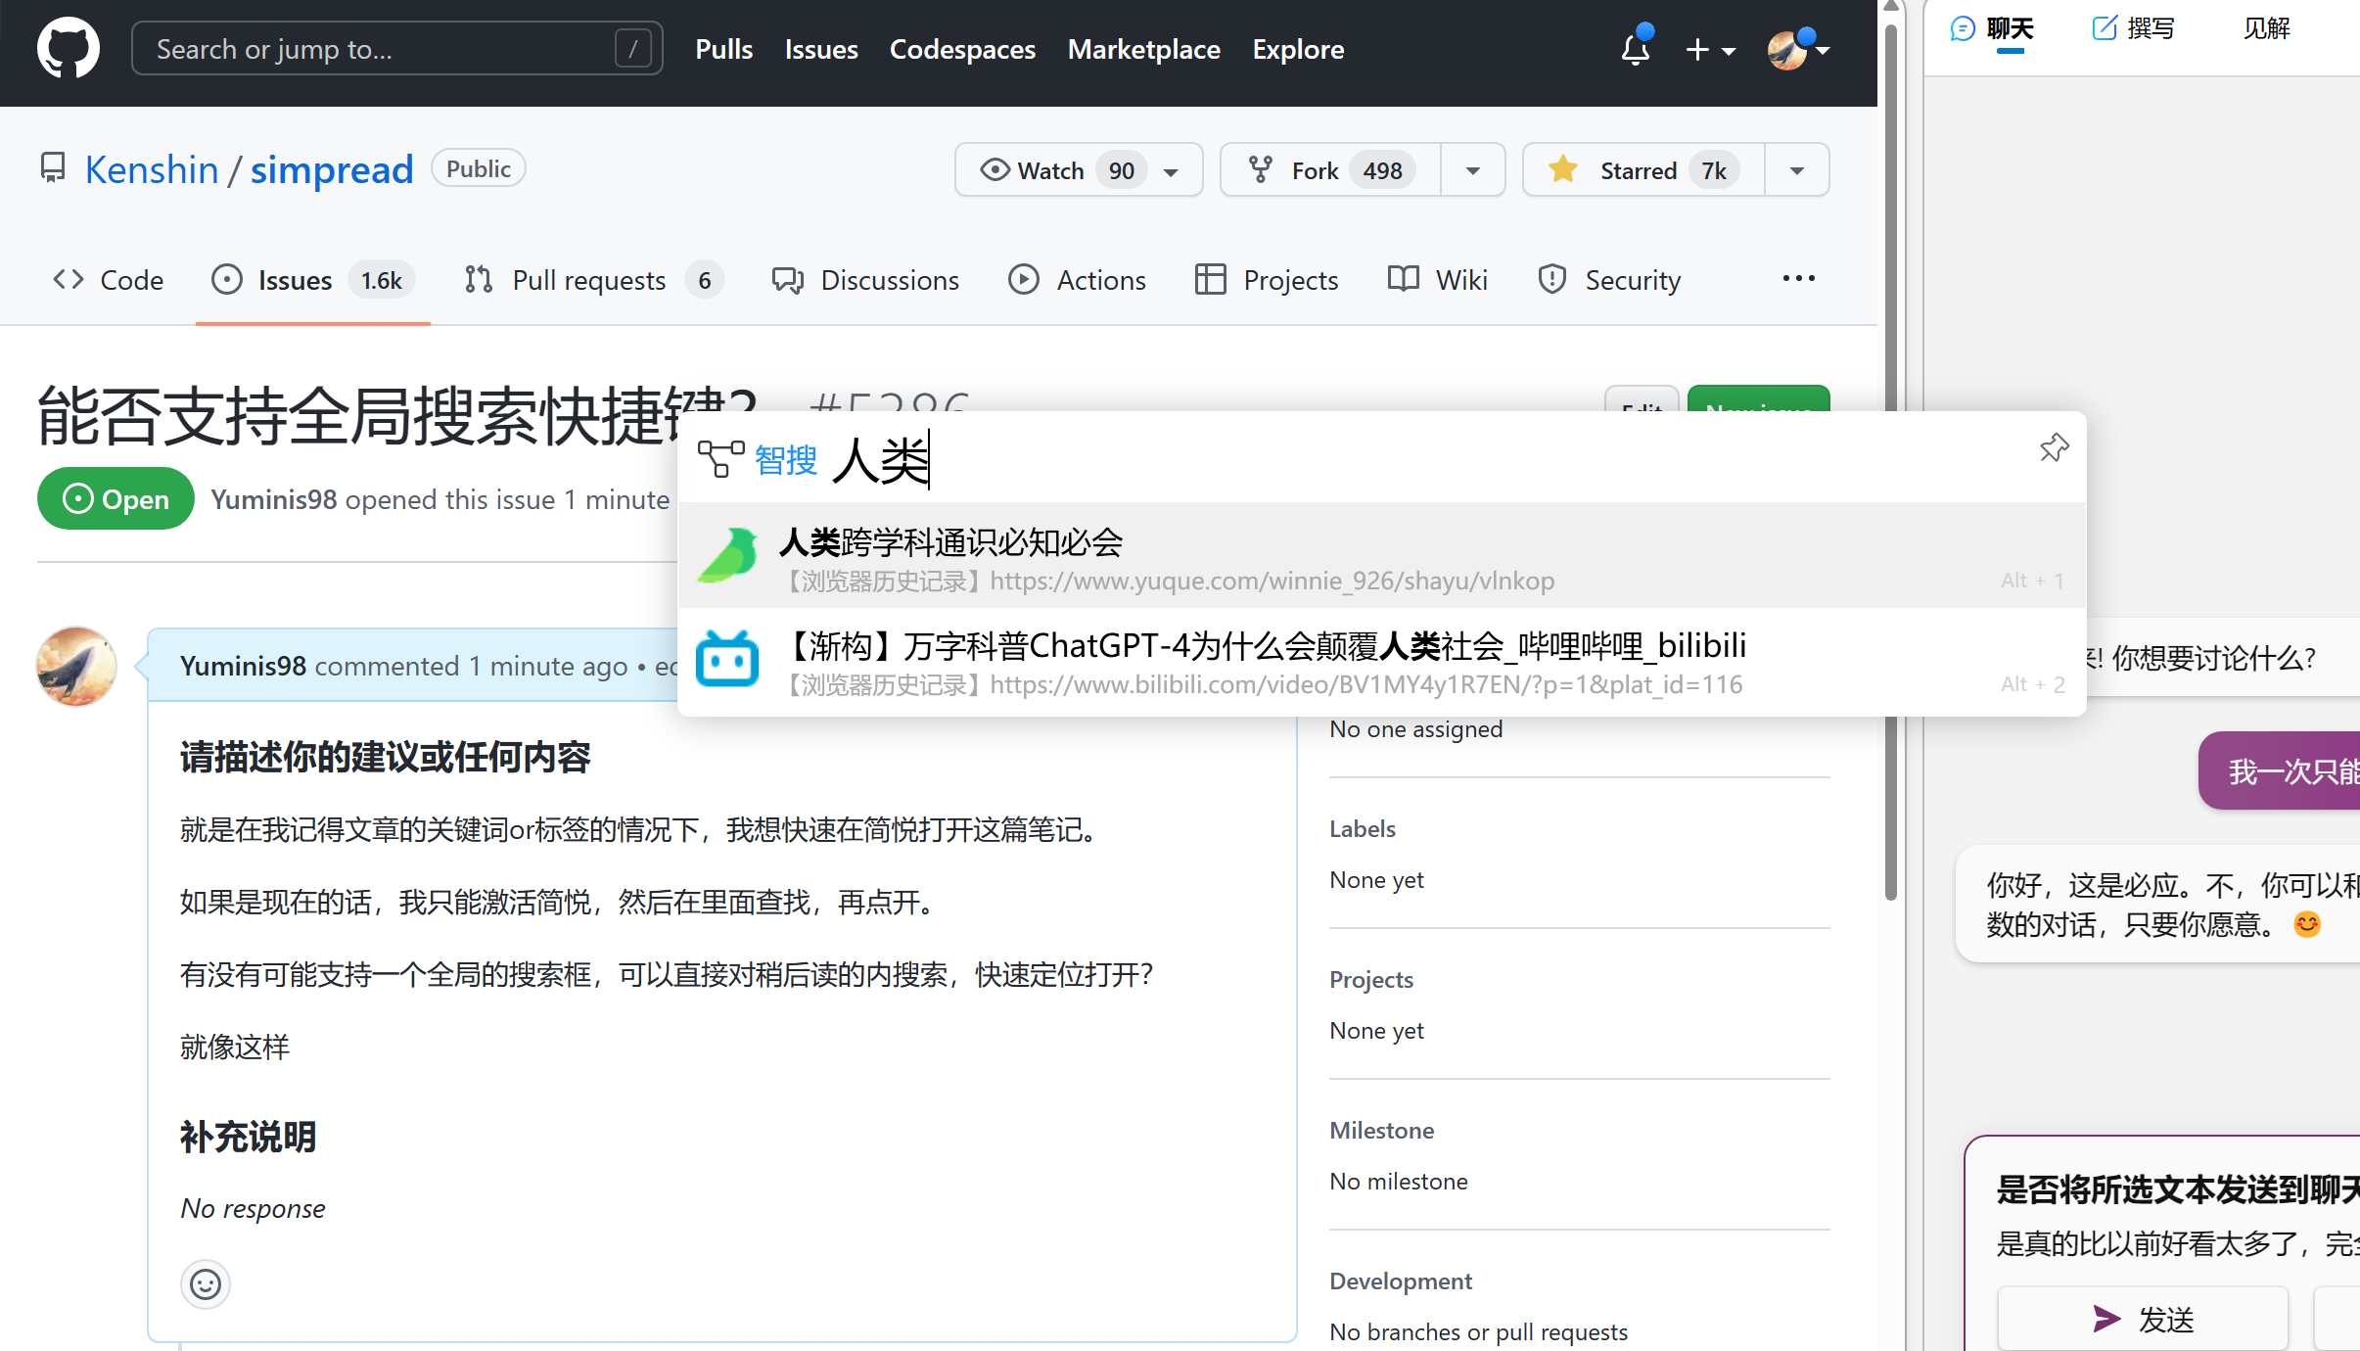This screenshot has height=1351, width=2360.
Task: Open the Marketplace menu item
Action: coord(1143,48)
